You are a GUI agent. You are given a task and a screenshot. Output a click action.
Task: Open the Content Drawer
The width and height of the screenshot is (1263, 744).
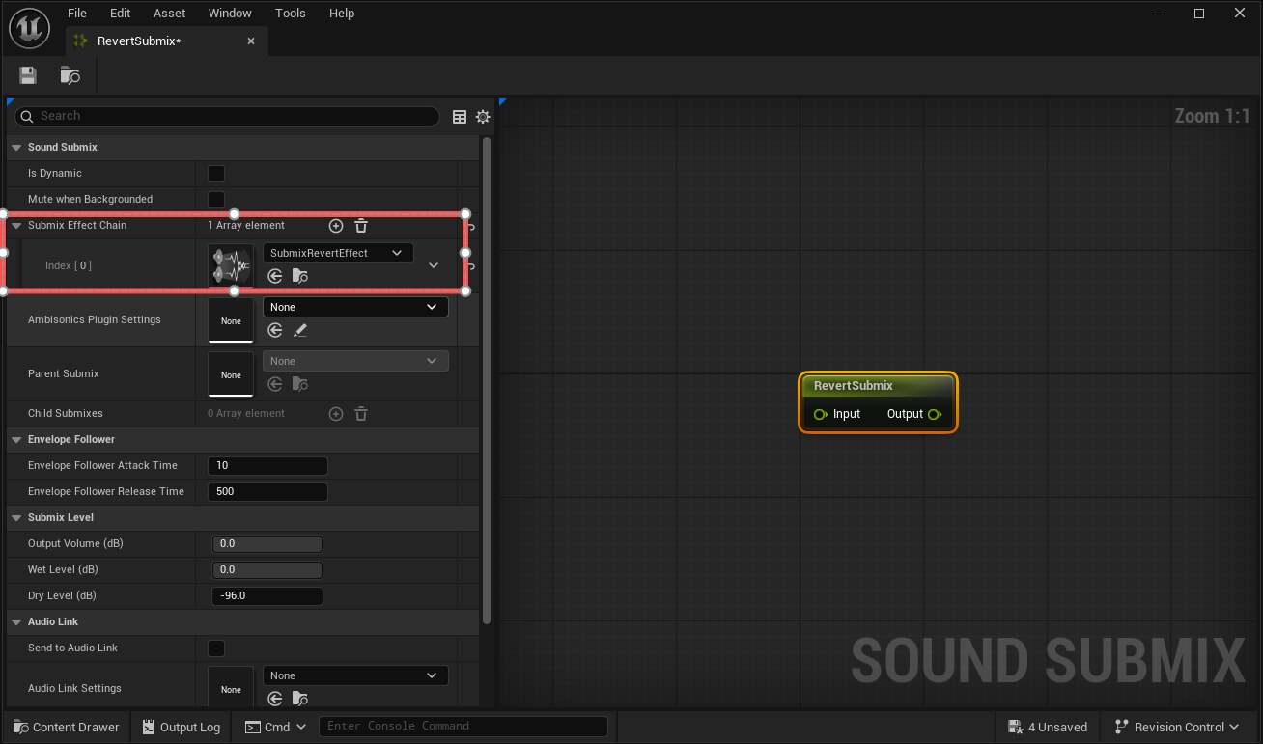(x=66, y=727)
